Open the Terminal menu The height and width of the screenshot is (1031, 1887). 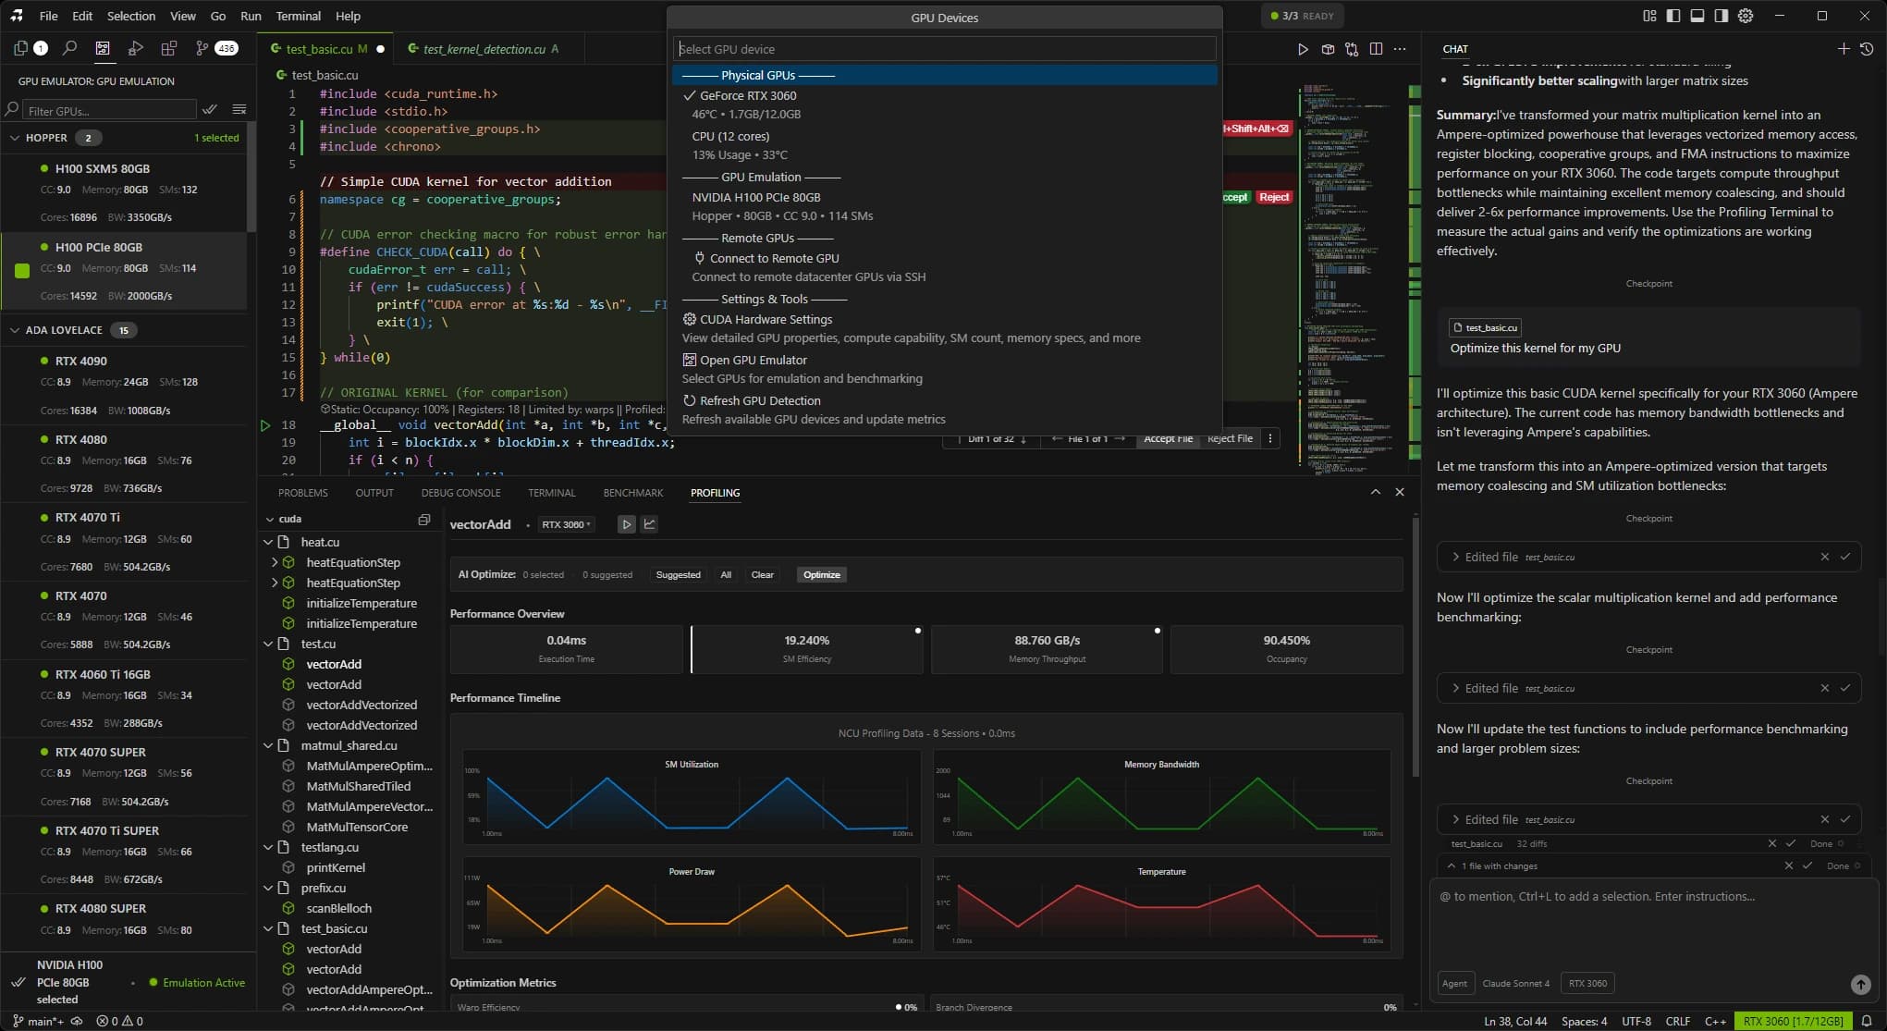pyautogui.click(x=298, y=16)
